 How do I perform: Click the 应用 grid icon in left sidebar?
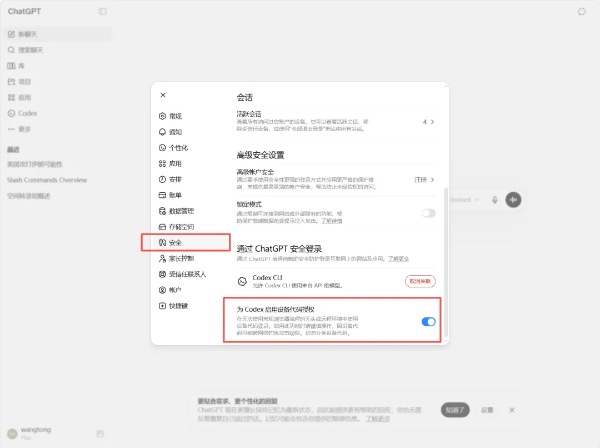point(12,98)
